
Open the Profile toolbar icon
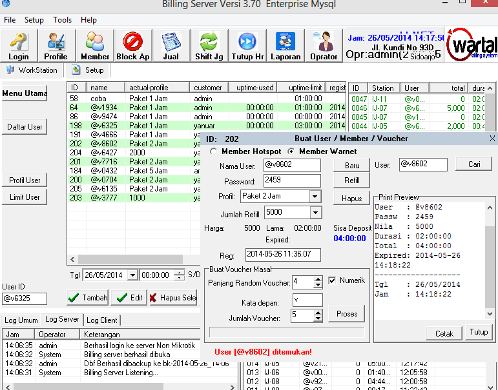click(56, 41)
